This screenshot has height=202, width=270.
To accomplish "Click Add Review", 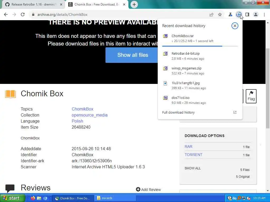I will coord(148,189).
